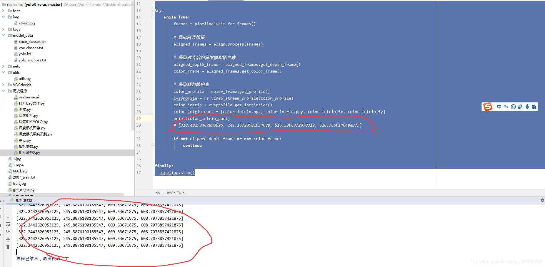Select the realsense project root node
Viewport: 545px width, 267px height.
click(x=34, y=4)
